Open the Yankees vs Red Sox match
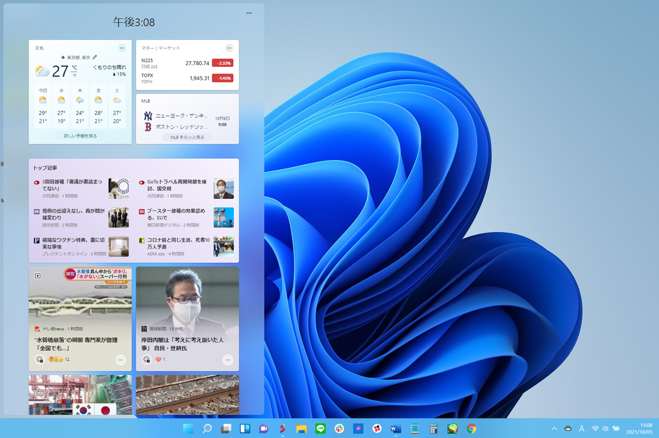 tap(188, 121)
